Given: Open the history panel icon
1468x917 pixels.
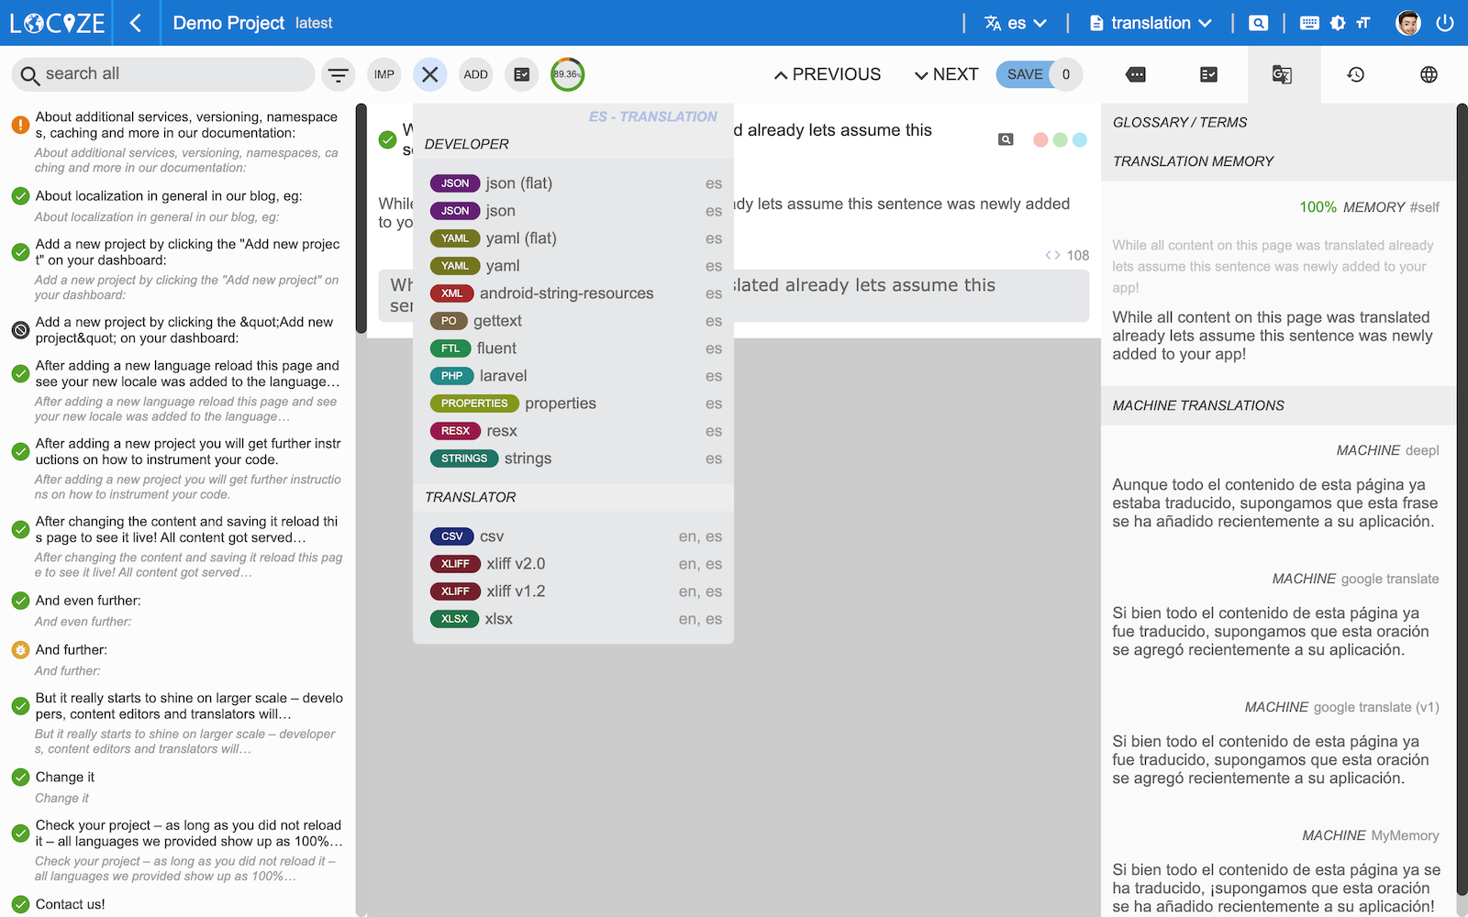Looking at the screenshot, I should 1355,75.
